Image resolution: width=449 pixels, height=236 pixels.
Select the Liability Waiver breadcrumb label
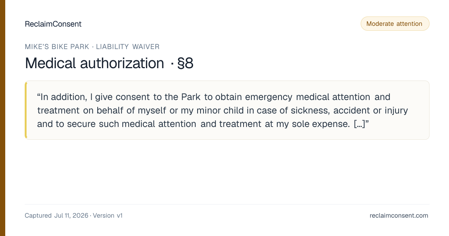pyautogui.click(x=128, y=47)
